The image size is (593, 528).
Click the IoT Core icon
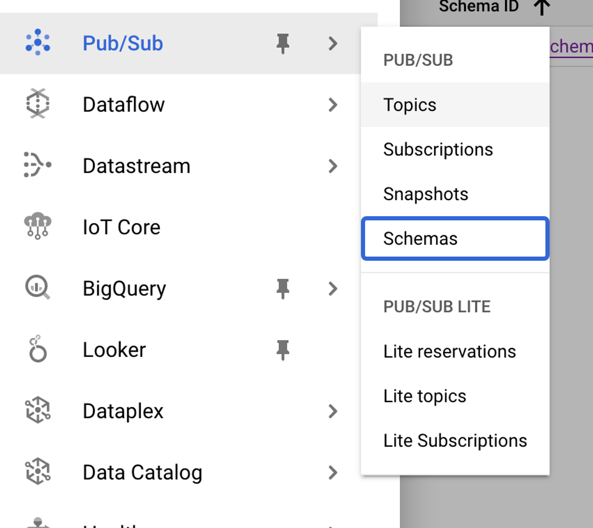click(37, 227)
